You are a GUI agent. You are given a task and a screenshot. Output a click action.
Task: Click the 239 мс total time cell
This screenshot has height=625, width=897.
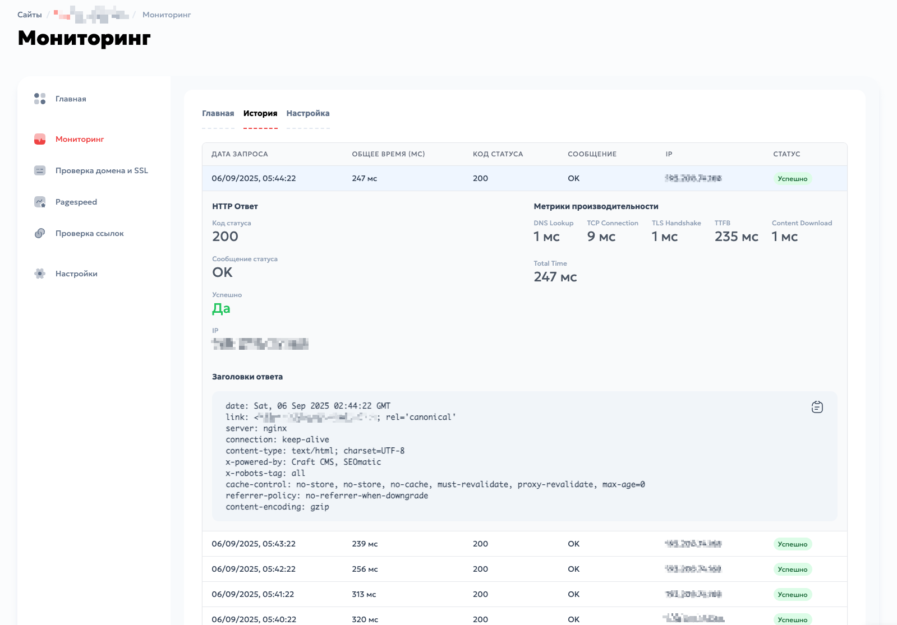tap(365, 544)
